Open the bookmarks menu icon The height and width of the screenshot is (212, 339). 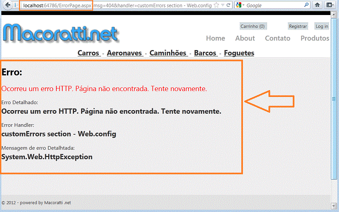[330, 5]
